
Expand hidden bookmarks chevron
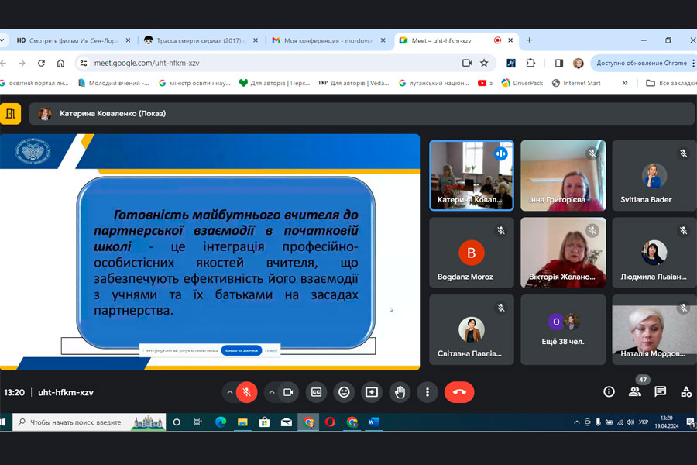tap(624, 83)
